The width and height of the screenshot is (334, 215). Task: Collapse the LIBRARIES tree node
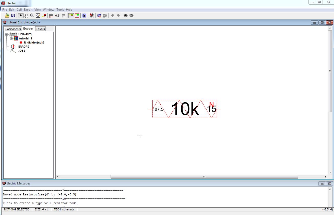click(x=7, y=34)
